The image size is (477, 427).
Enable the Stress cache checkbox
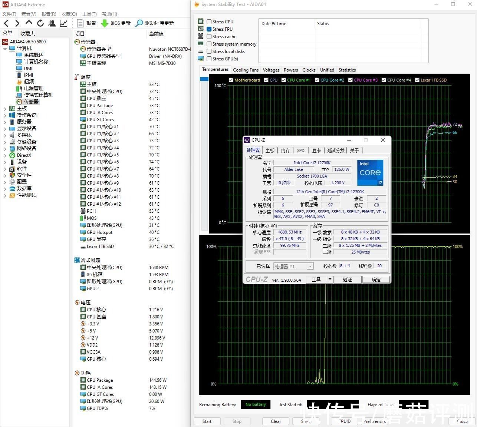coord(209,36)
